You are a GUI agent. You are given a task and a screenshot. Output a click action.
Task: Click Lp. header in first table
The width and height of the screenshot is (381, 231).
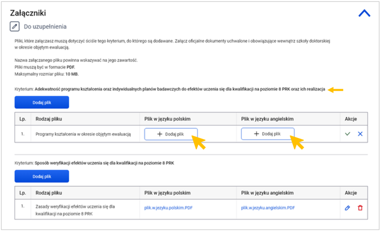pyautogui.click(x=23, y=119)
